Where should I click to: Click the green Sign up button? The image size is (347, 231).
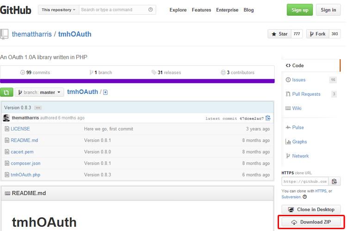point(300,10)
